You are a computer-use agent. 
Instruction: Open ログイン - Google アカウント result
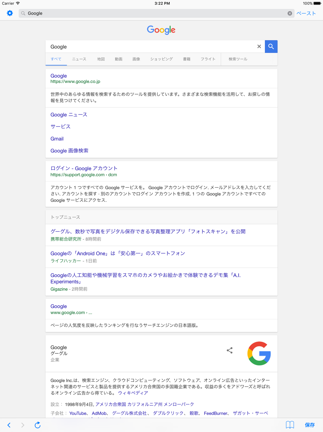[84, 168]
